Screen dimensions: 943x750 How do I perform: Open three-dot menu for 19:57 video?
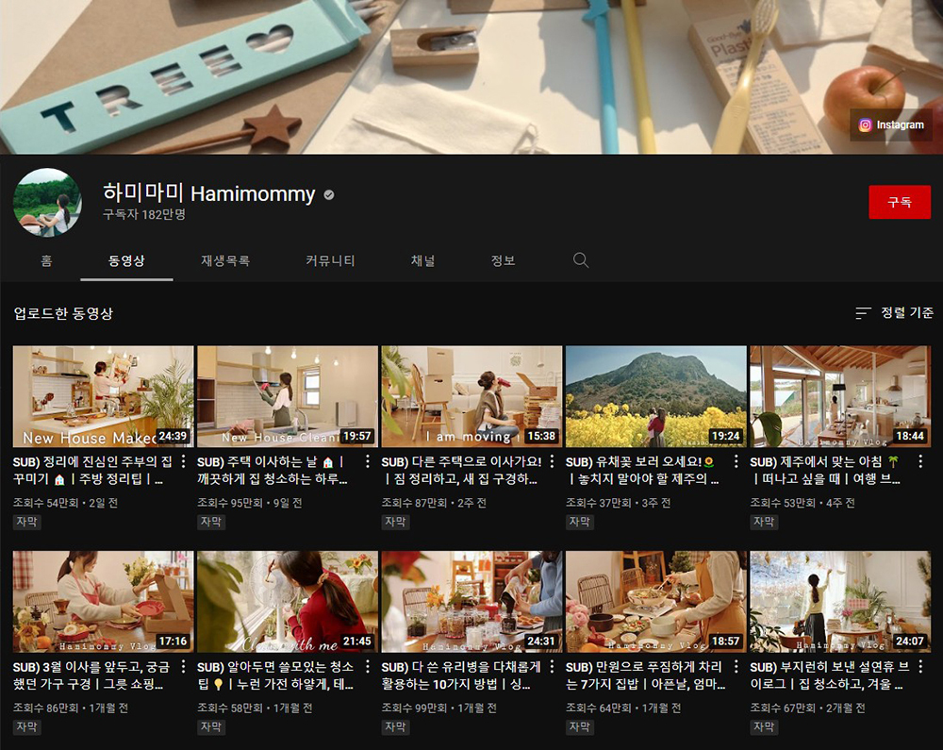click(x=368, y=463)
